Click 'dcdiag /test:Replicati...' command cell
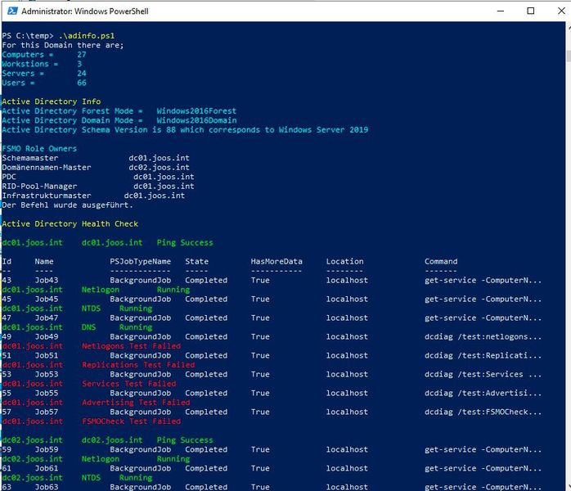This screenshot has width=571, height=491. [x=483, y=356]
